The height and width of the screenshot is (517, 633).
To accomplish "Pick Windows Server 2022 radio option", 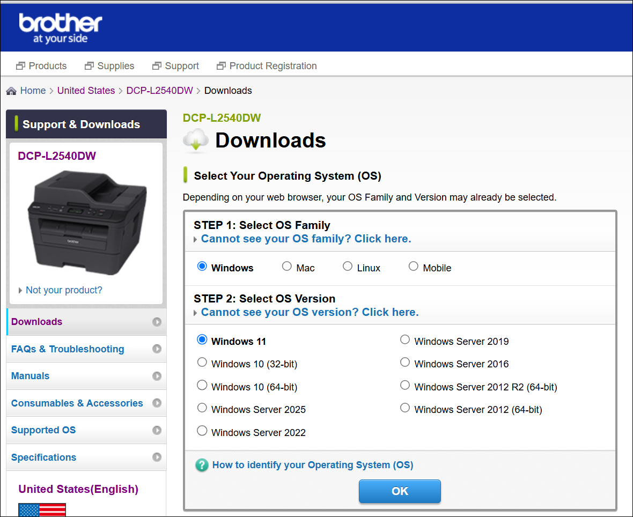I will (x=202, y=431).
